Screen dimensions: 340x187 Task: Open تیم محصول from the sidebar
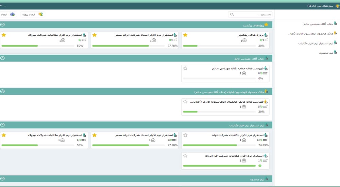[x=326, y=53]
